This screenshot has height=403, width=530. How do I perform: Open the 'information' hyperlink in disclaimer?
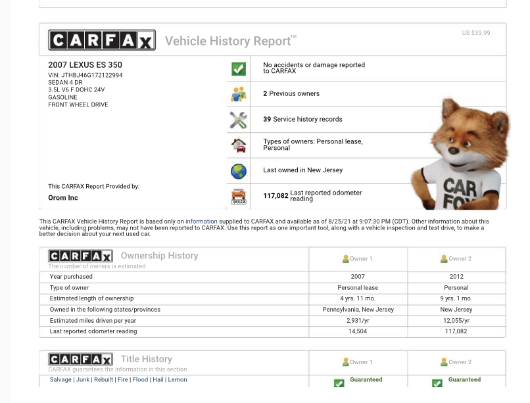pos(201,222)
